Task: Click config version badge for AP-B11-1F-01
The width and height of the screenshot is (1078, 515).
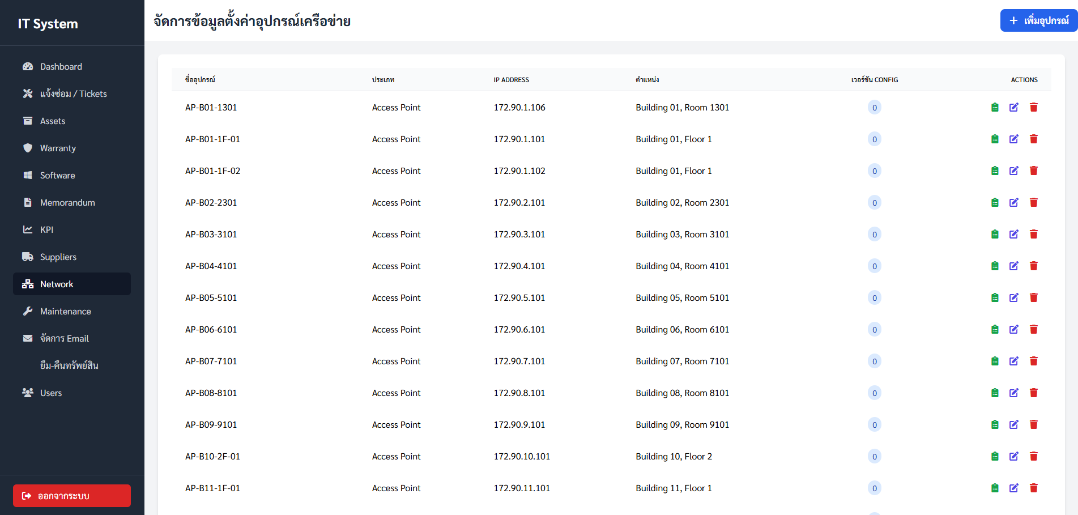Action: tap(875, 488)
